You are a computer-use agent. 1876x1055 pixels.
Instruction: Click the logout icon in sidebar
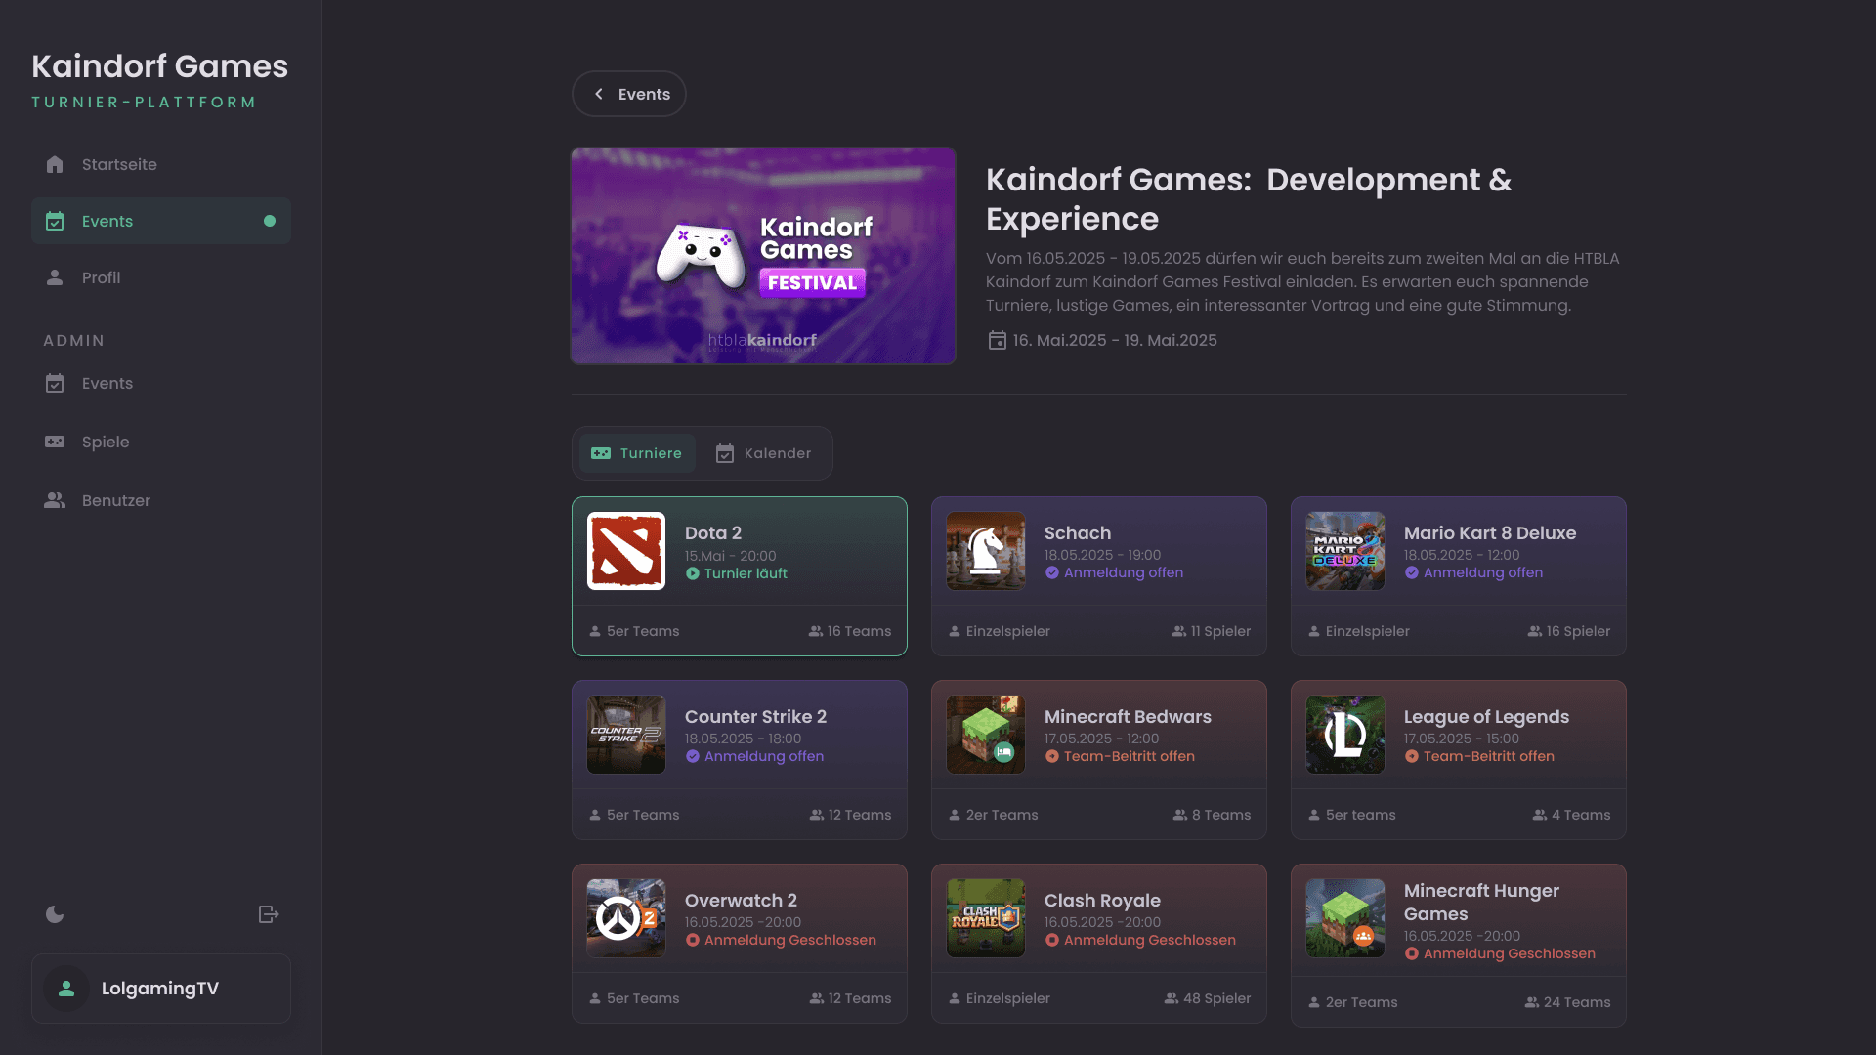[269, 914]
